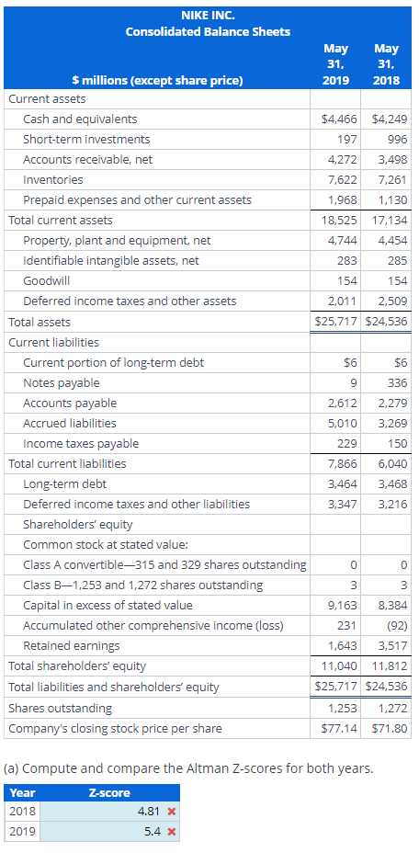Select the Retained earnings 2018 value 3,517
This screenshot has width=419, height=864.
click(x=393, y=646)
